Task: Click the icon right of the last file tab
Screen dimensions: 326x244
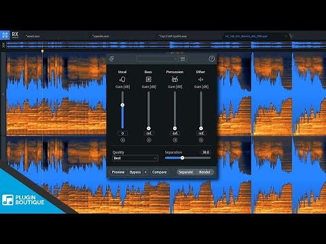Action: click(x=291, y=36)
